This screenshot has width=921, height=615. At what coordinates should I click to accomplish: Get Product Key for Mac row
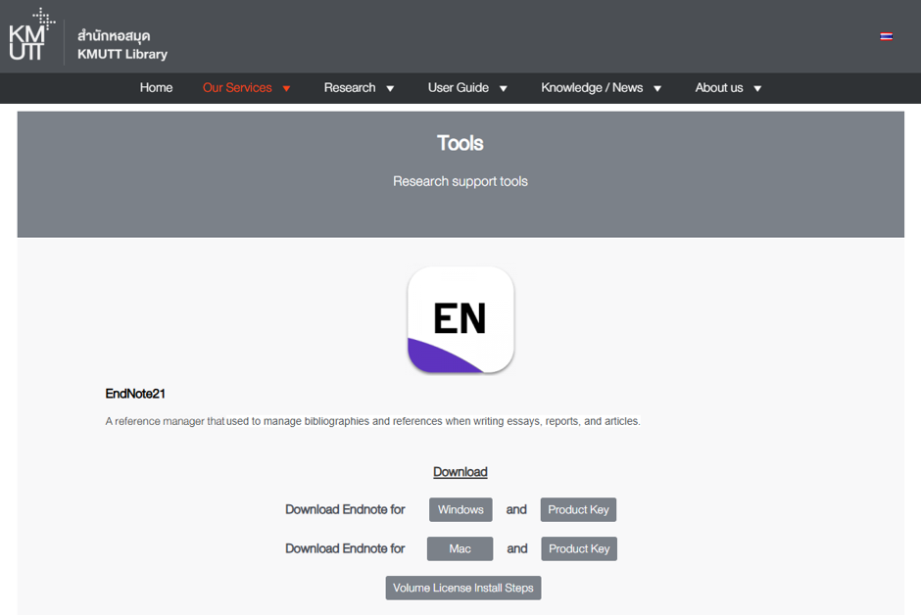(x=578, y=548)
